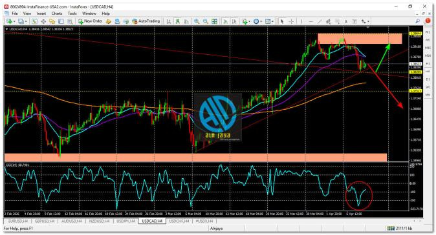Toggle Chart Shift

tap(234, 21)
